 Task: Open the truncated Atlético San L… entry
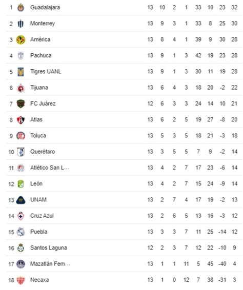tap(50, 168)
